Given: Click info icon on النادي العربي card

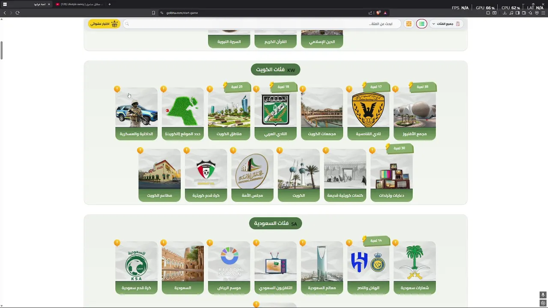Looking at the screenshot, I should click(256, 89).
